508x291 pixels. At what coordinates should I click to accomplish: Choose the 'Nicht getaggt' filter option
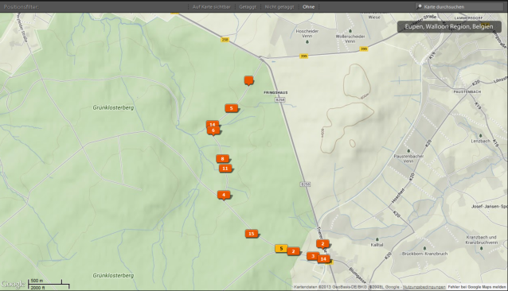[x=279, y=7]
